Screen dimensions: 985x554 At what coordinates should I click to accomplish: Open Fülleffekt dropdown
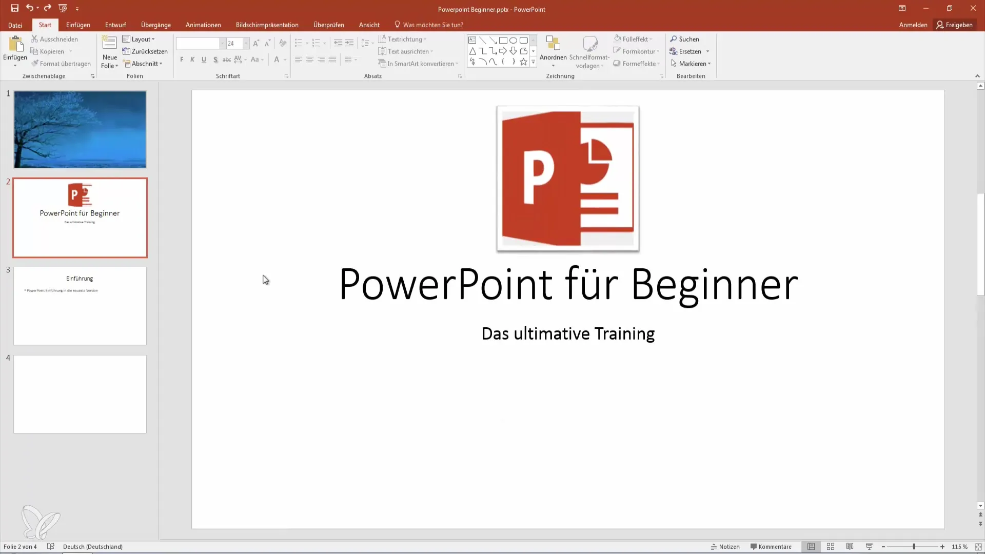[x=633, y=39]
